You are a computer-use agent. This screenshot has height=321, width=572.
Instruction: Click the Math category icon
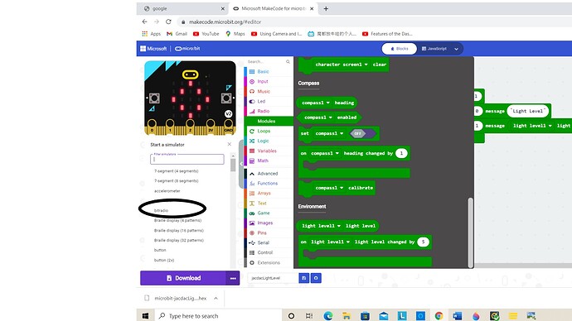[252, 160]
